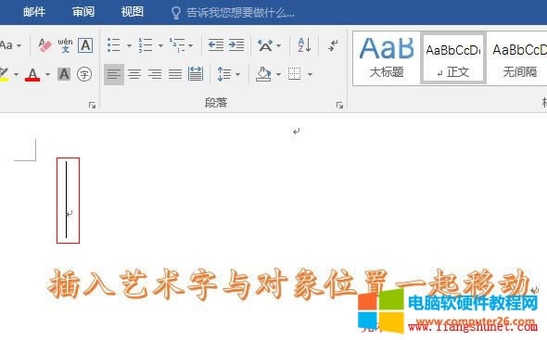Open the Shading color dropdown arrow
This screenshot has width=547, height=340.
pyautogui.click(x=278, y=75)
